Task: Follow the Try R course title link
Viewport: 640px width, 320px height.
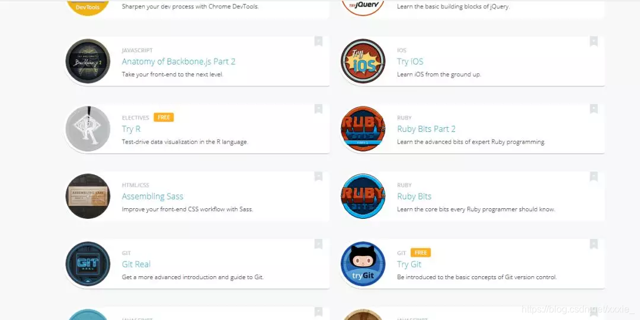Action: (131, 129)
